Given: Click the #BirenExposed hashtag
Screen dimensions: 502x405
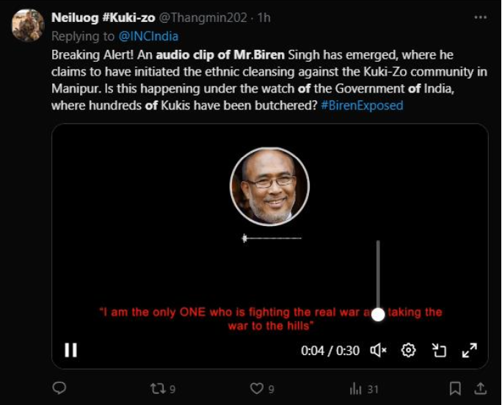Looking at the screenshot, I should click(x=362, y=106).
